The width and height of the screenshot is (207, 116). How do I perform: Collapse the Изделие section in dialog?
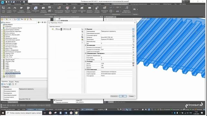tap(85, 29)
